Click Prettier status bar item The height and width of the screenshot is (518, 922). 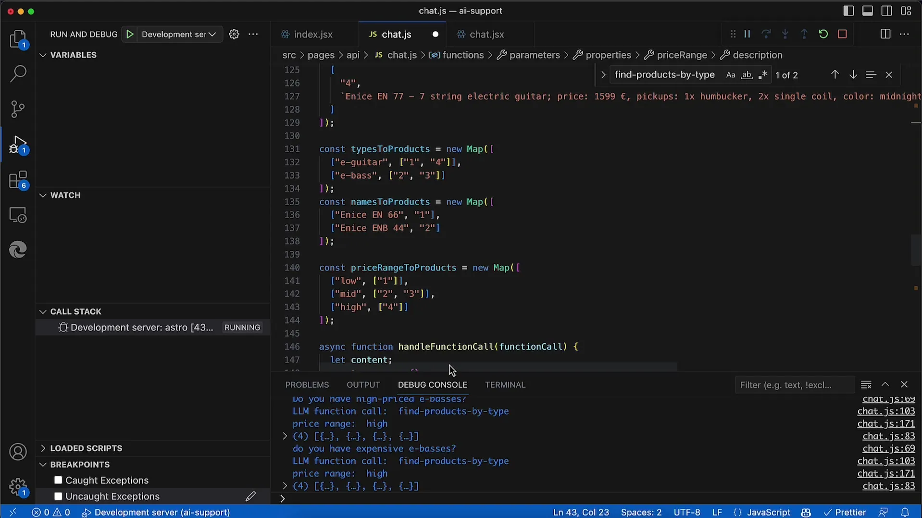[x=845, y=512]
